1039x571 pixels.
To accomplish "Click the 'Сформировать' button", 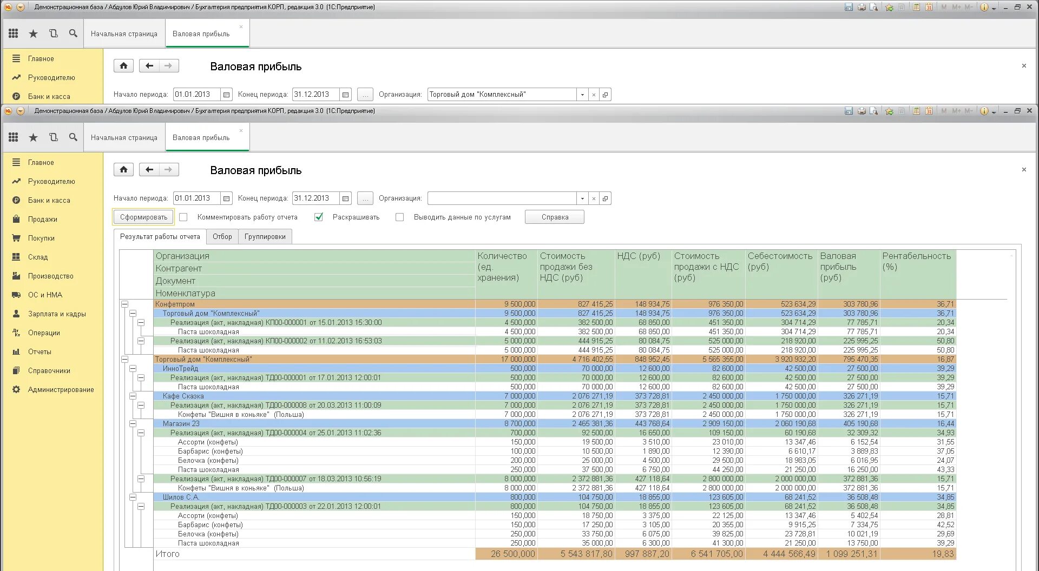I will coord(143,217).
